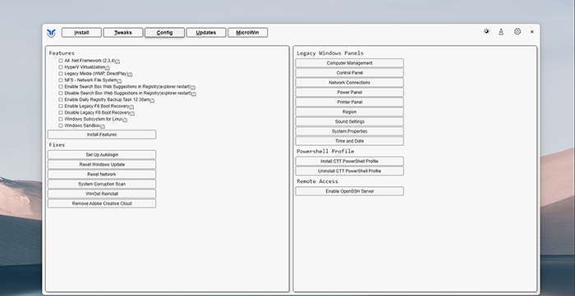Open the MicroWin tab
This screenshot has width=575, height=296.
point(247,33)
